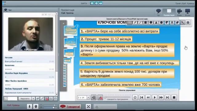This screenshot has height=111, width=197.
Task: Open the Chat view from top-right icons
Action: tap(159, 12)
